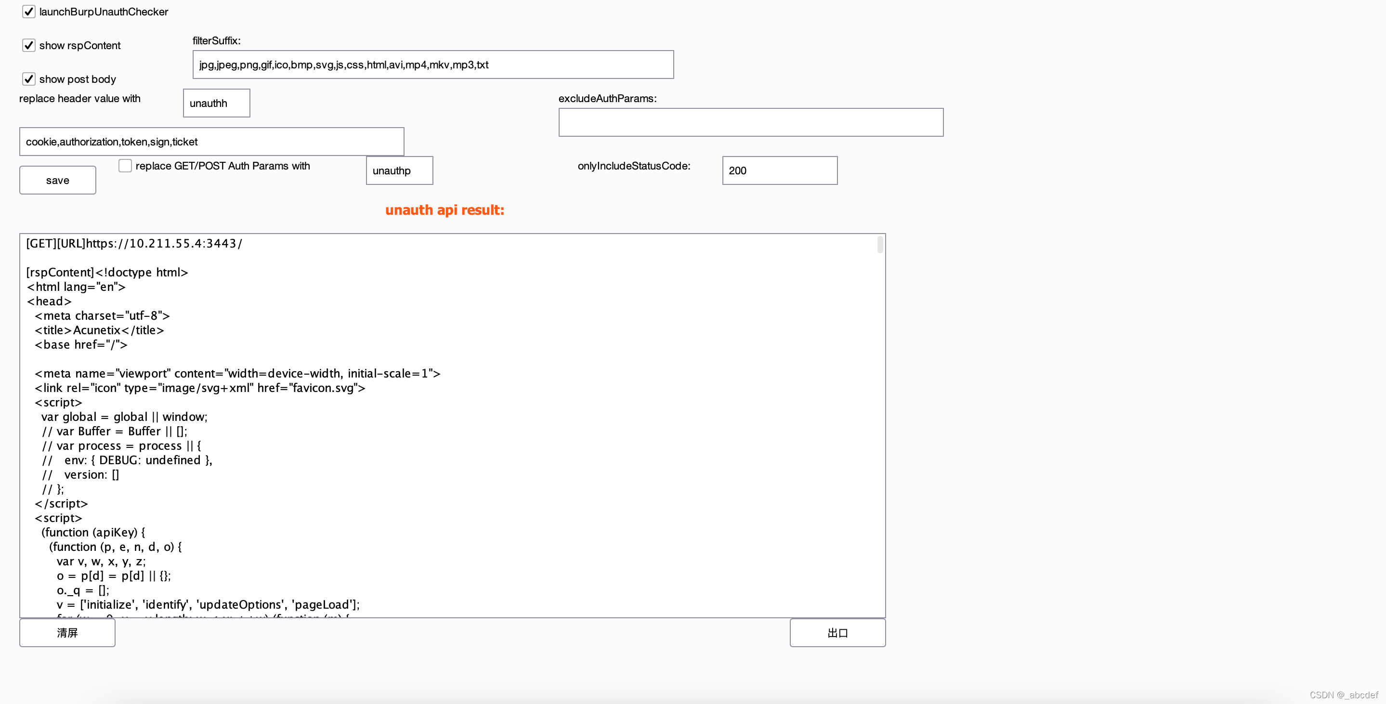
Task: Toggle the show rspContent checkbox
Action: click(28, 46)
